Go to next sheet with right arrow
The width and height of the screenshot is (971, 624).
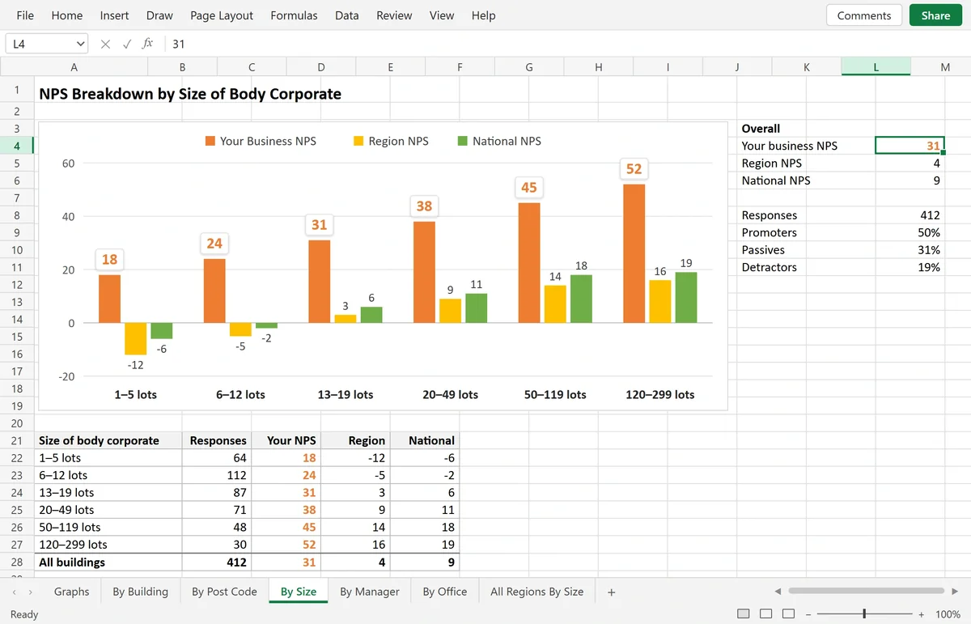click(x=30, y=592)
